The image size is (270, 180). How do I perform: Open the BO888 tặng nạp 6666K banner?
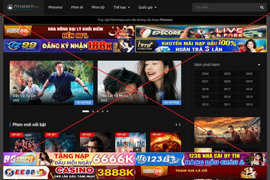coord(69,159)
